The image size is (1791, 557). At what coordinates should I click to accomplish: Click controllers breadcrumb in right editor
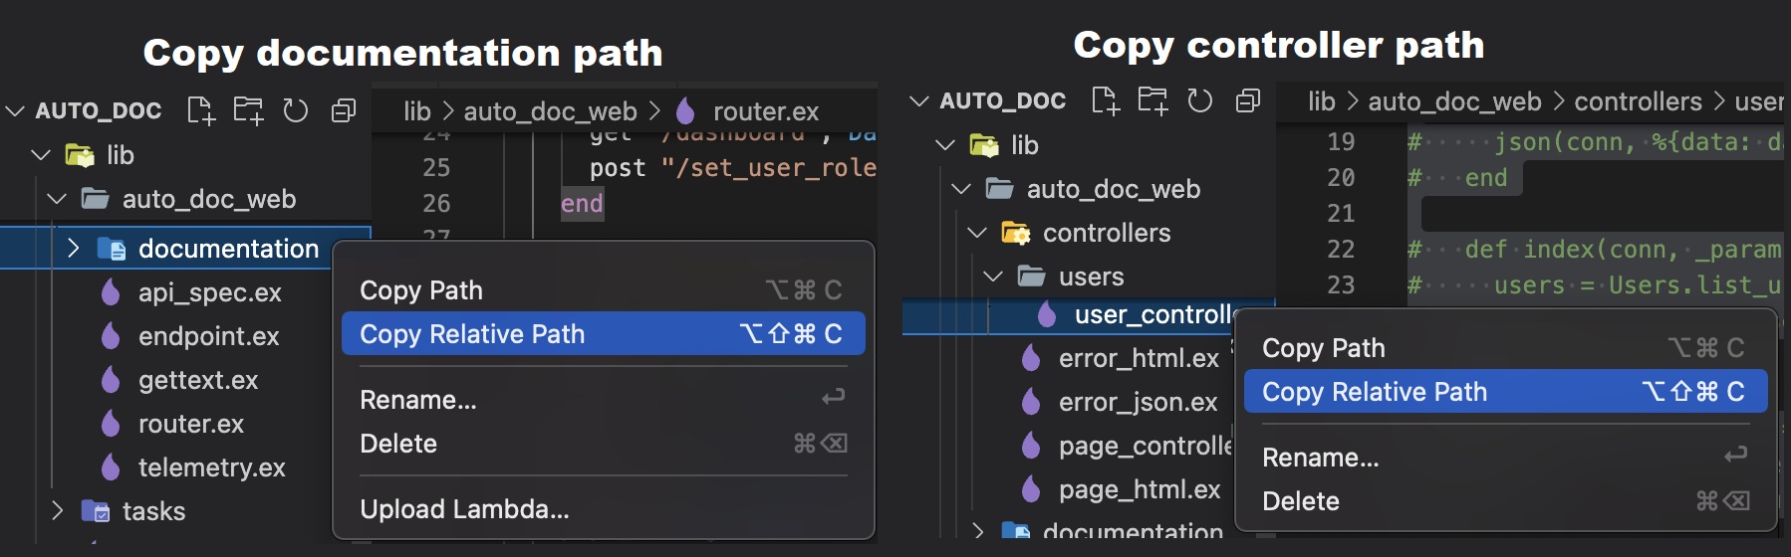pos(1638,101)
